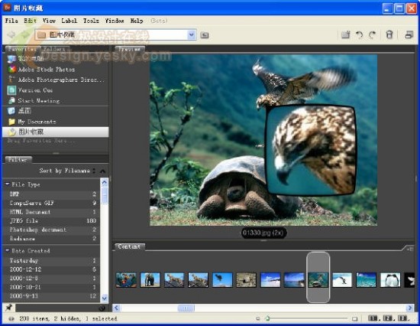Select the Filter tab
This screenshot has height=326, width=420.
pyautogui.click(x=18, y=159)
